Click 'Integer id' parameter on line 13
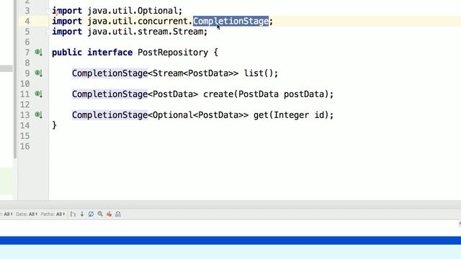 [x=299, y=115]
